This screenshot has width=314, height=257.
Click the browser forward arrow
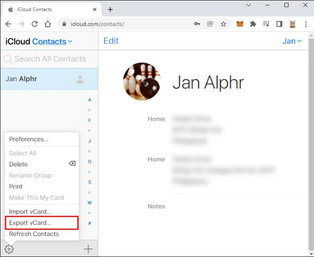(21, 24)
